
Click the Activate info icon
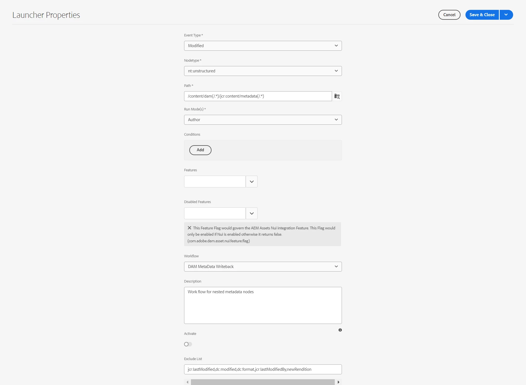click(340, 330)
